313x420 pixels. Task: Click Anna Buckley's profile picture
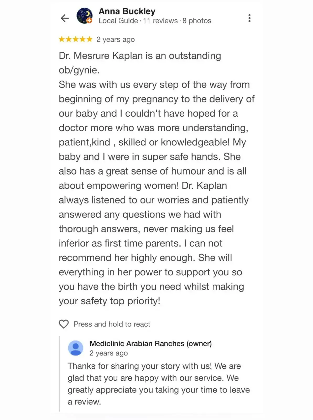pos(84,15)
